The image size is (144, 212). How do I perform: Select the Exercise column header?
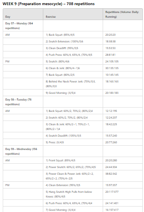coord(73,15)
